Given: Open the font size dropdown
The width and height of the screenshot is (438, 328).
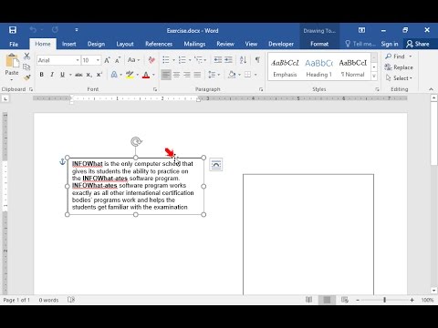Looking at the screenshot, I should coord(98,60).
